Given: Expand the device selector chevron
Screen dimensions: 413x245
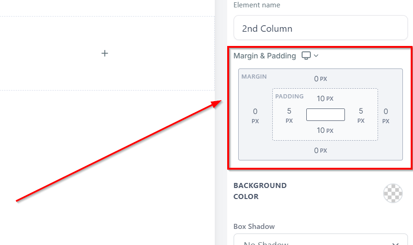Looking at the screenshot, I should (x=316, y=56).
